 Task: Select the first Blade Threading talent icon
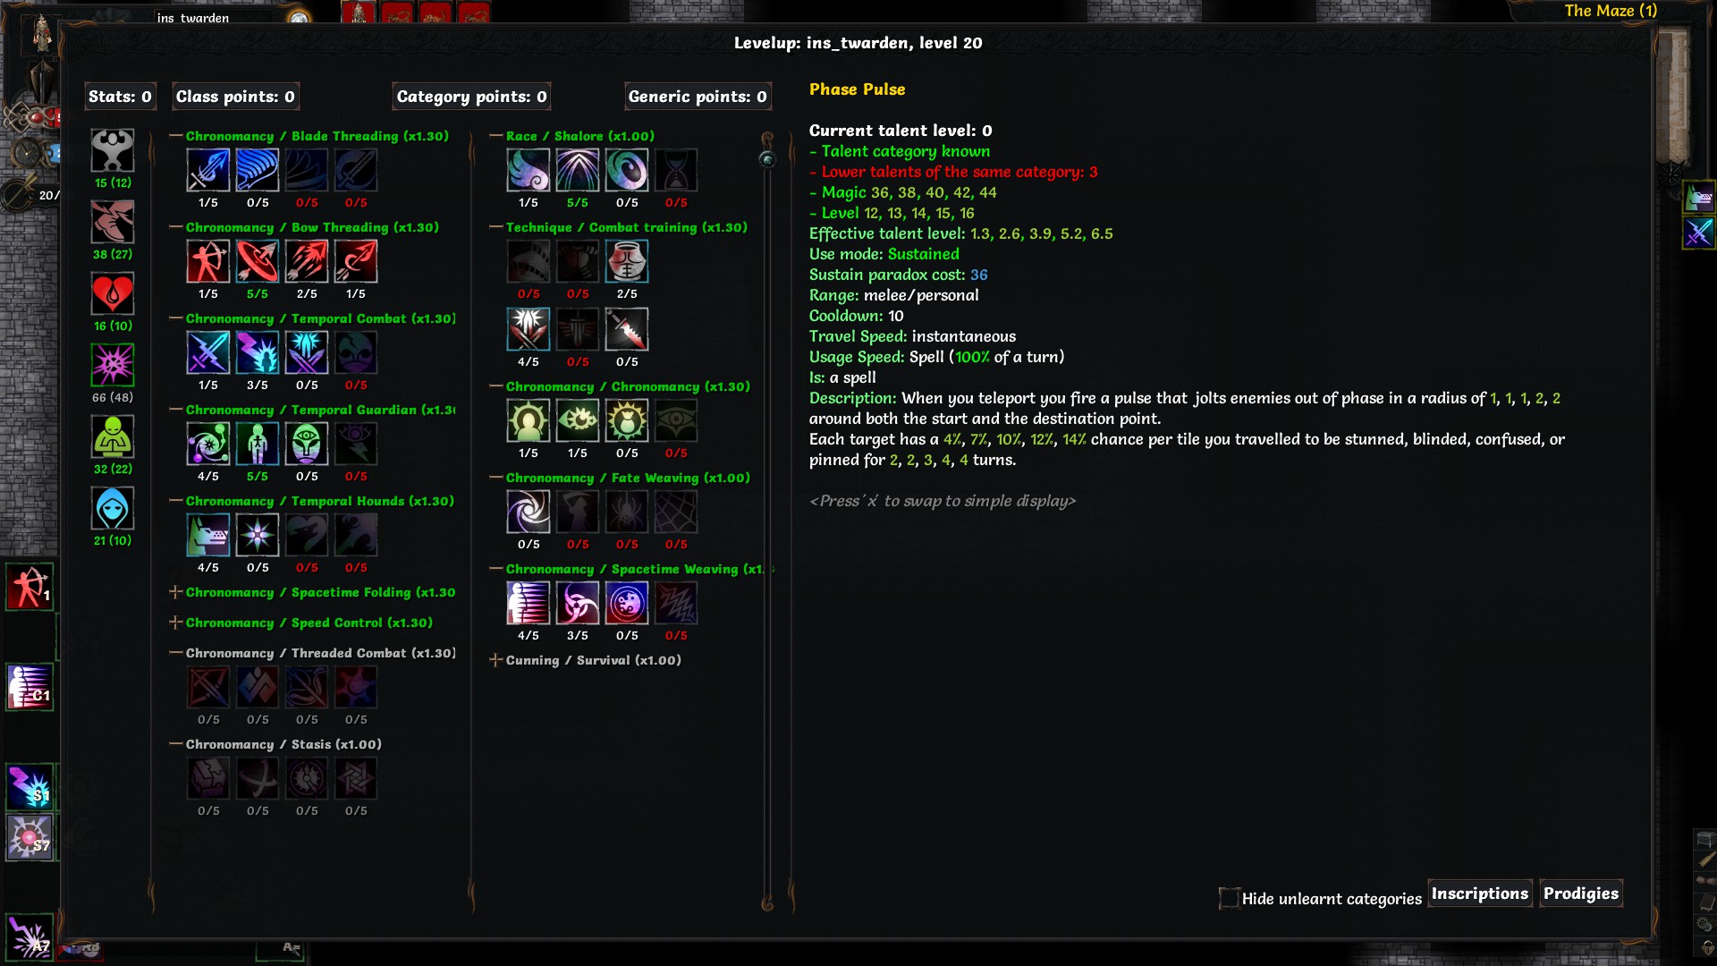click(207, 170)
